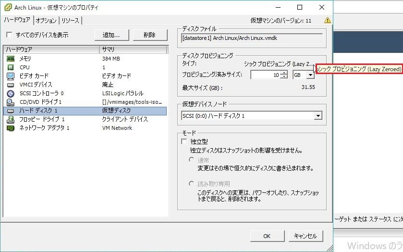Click the 削除 remove button
This screenshot has height=252, width=403.
point(150,35)
